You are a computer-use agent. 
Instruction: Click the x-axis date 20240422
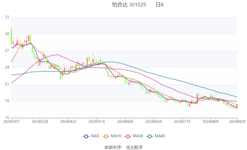pos(68,122)
